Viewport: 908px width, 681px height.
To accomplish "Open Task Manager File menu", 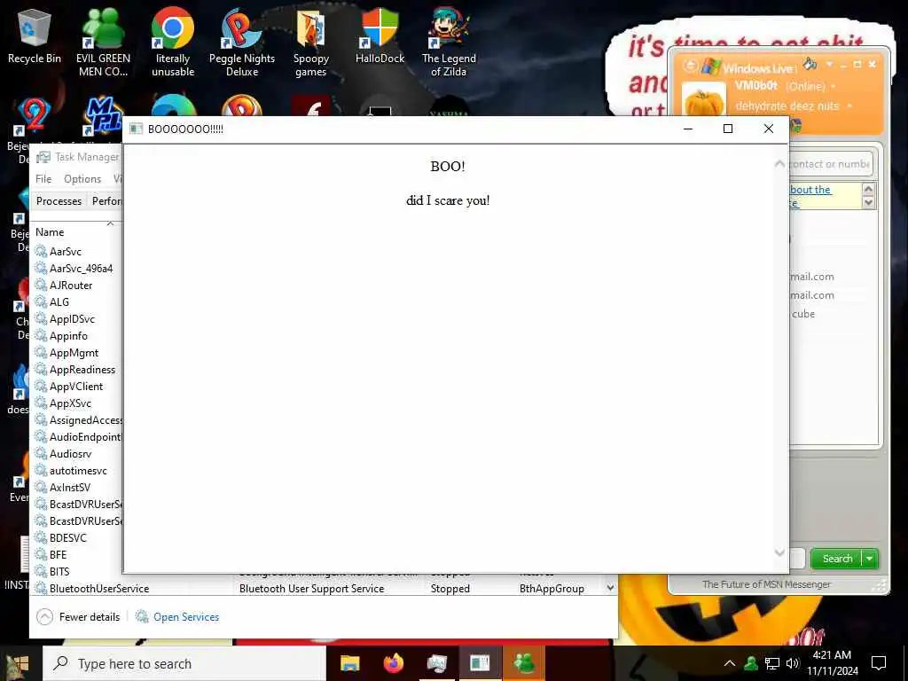I will click(43, 179).
